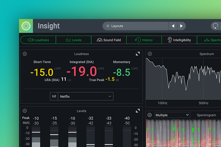Click the Integrated -19.0 LUFS readout
This screenshot has width=221, height=147.
pos(81,71)
